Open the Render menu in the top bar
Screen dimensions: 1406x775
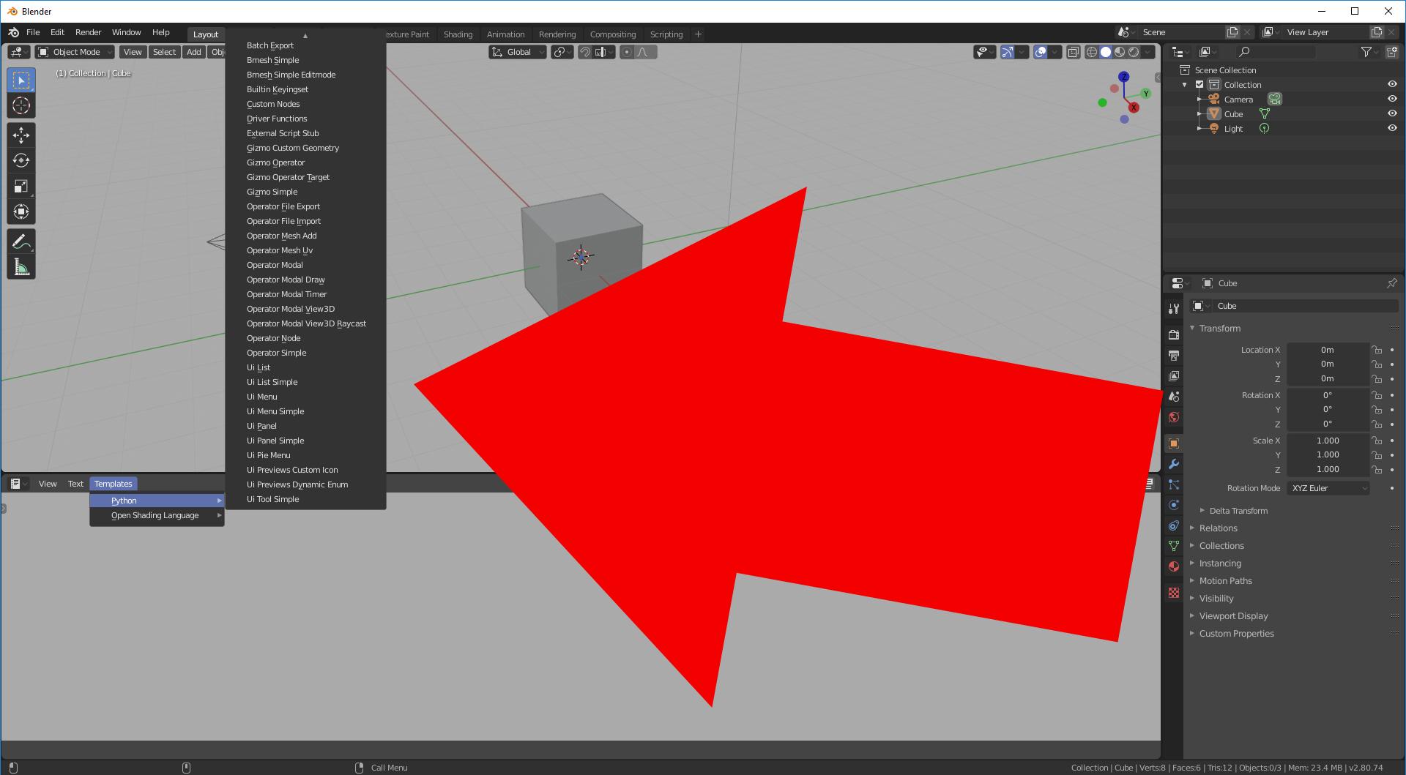pos(88,32)
